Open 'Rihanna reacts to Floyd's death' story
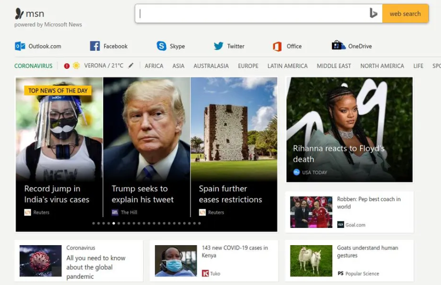Image resolution: width=441 pixels, height=285 pixels. click(x=339, y=153)
